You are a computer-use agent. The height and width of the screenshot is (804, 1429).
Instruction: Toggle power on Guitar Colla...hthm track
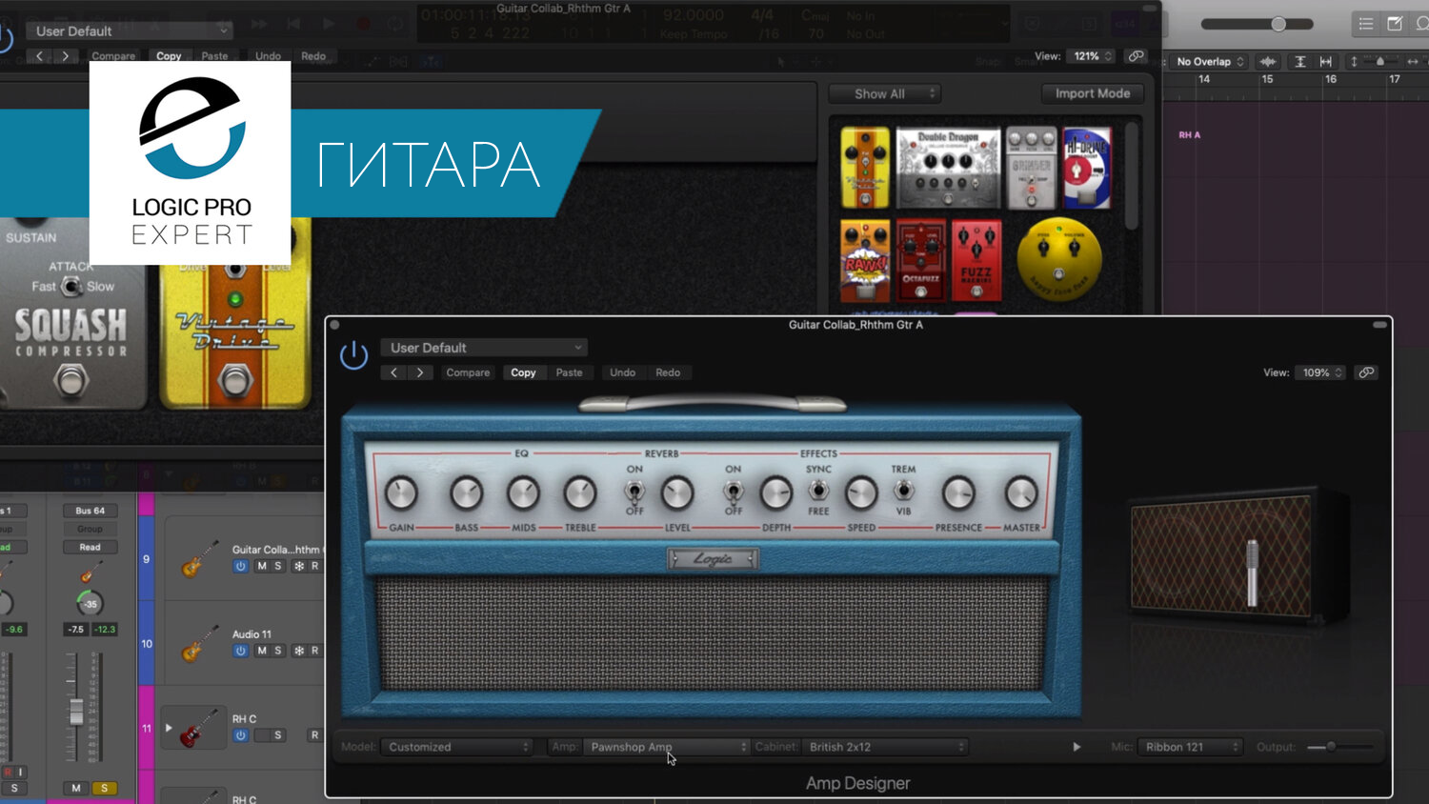pos(240,566)
